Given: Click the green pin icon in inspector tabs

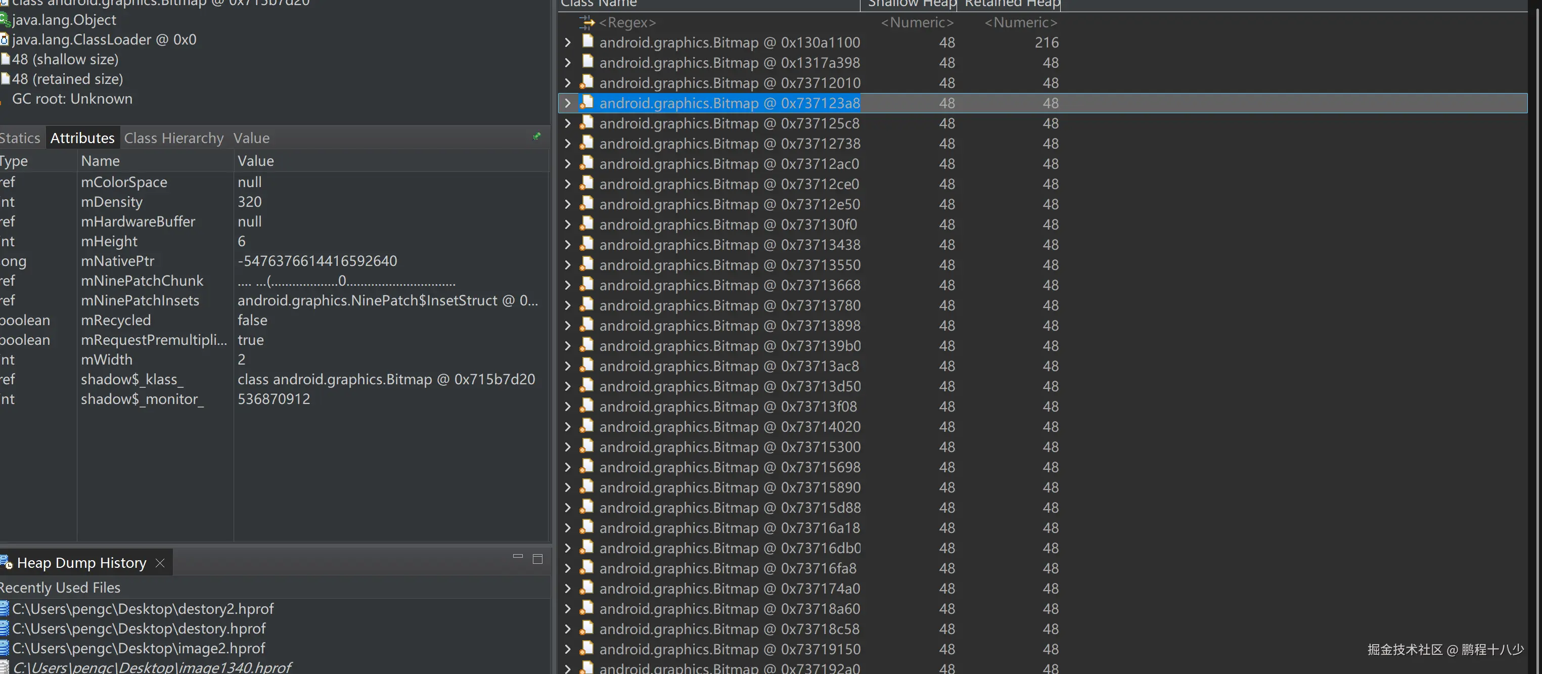Looking at the screenshot, I should (536, 137).
